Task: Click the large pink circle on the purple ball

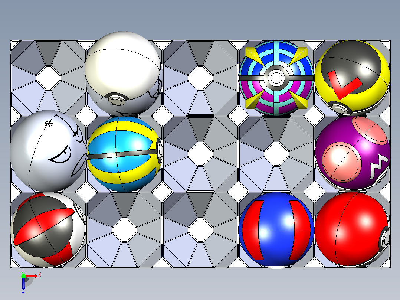Action: [x=342, y=162]
